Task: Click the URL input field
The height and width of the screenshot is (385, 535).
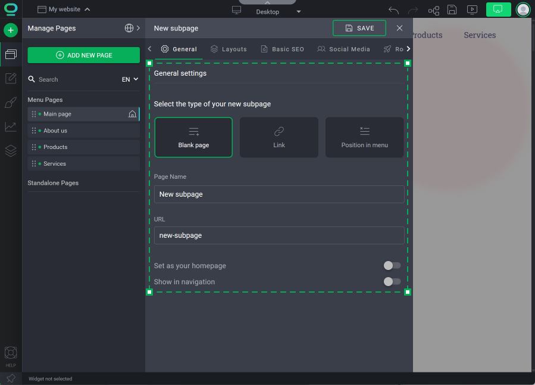Action: coord(279,235)
